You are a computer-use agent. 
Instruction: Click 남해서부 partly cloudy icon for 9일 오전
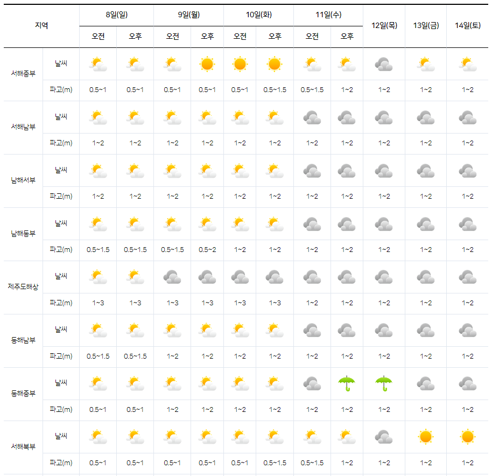coord(172,171)
